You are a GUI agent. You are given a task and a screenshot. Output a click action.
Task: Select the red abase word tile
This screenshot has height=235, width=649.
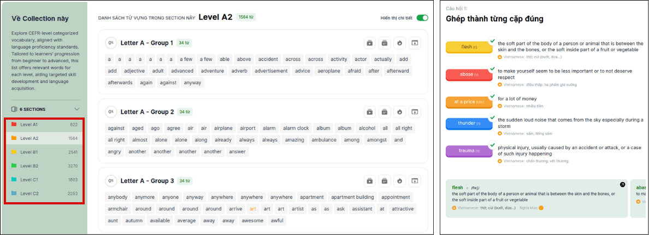point(469,75)
